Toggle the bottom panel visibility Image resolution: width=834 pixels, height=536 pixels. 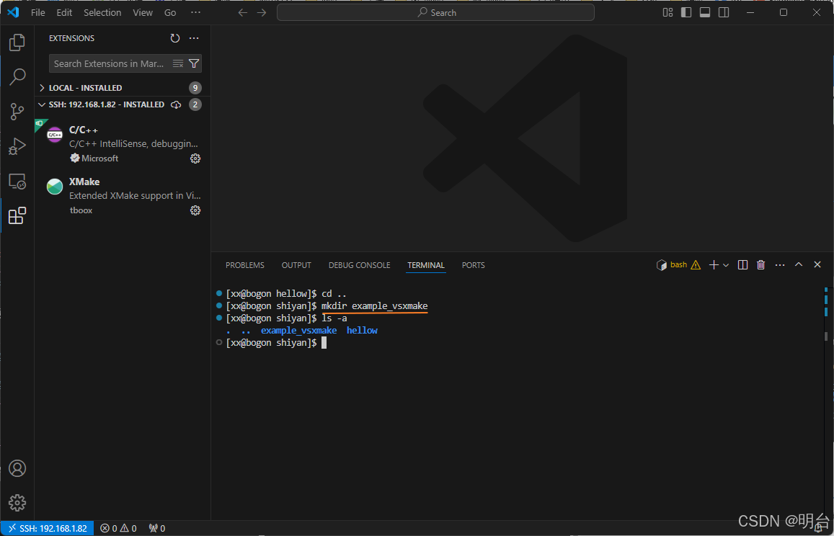pos(705,12)
